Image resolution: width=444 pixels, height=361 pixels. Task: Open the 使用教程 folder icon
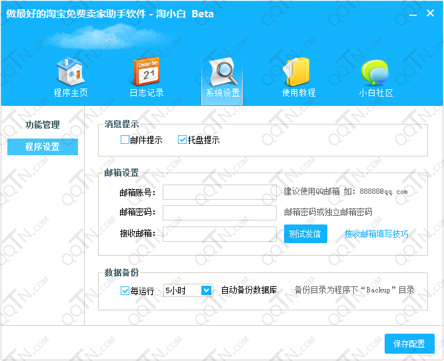click(298, 72)
